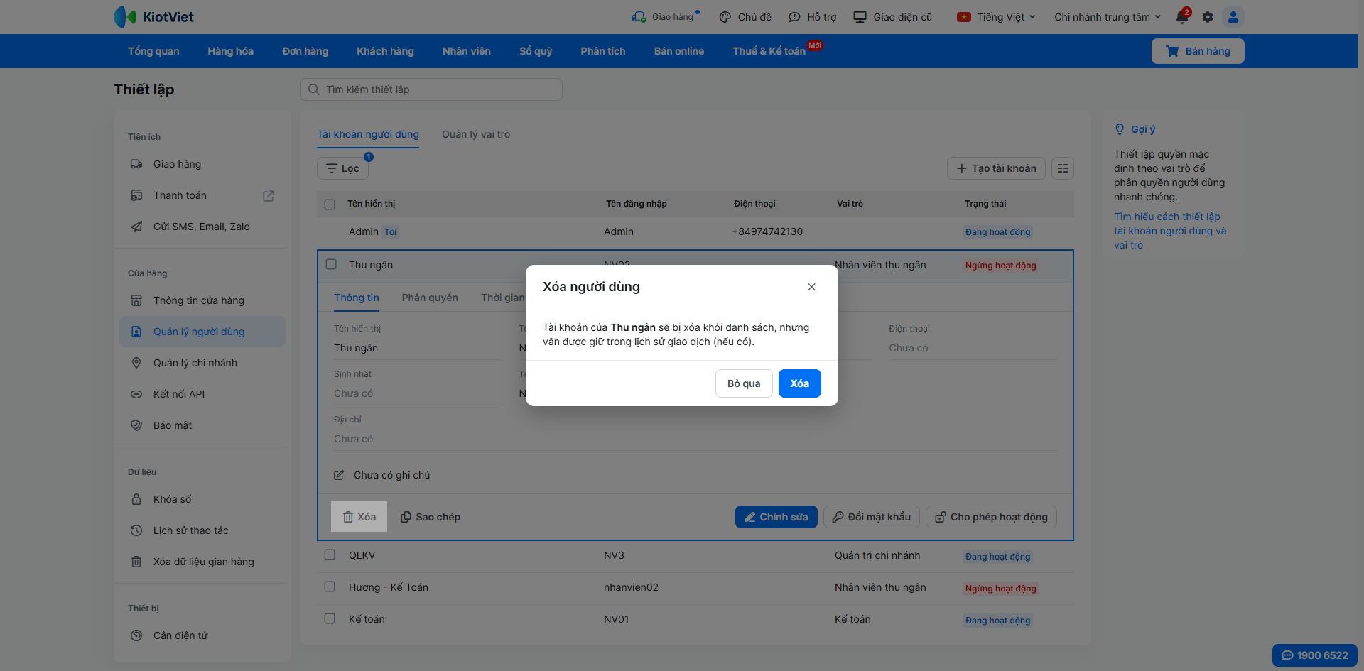
Task: Call hotline 1900 6522 chat button
Action: [1315, 655]
